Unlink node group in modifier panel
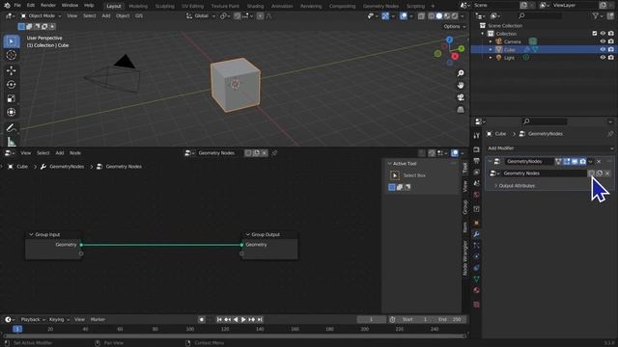 click(x=607, y=173)
